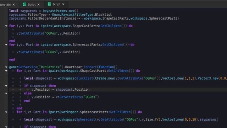Close the active Script tab

[63, 4]
